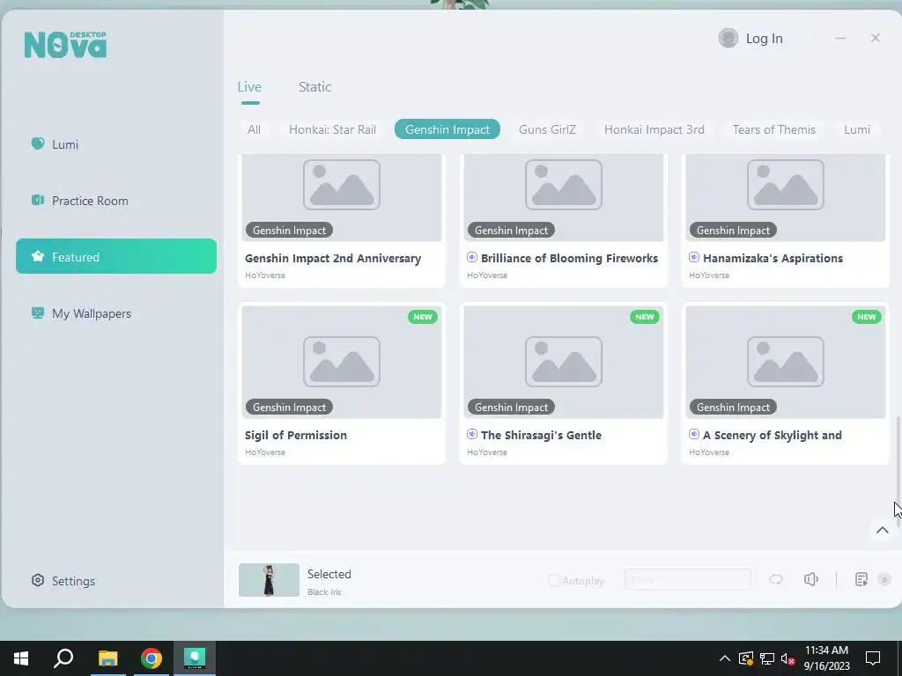The image size is (902, 676).
Task: Open The Shirasagi's Gentle wallpaper thumbnail
Action: coord(564,362)
